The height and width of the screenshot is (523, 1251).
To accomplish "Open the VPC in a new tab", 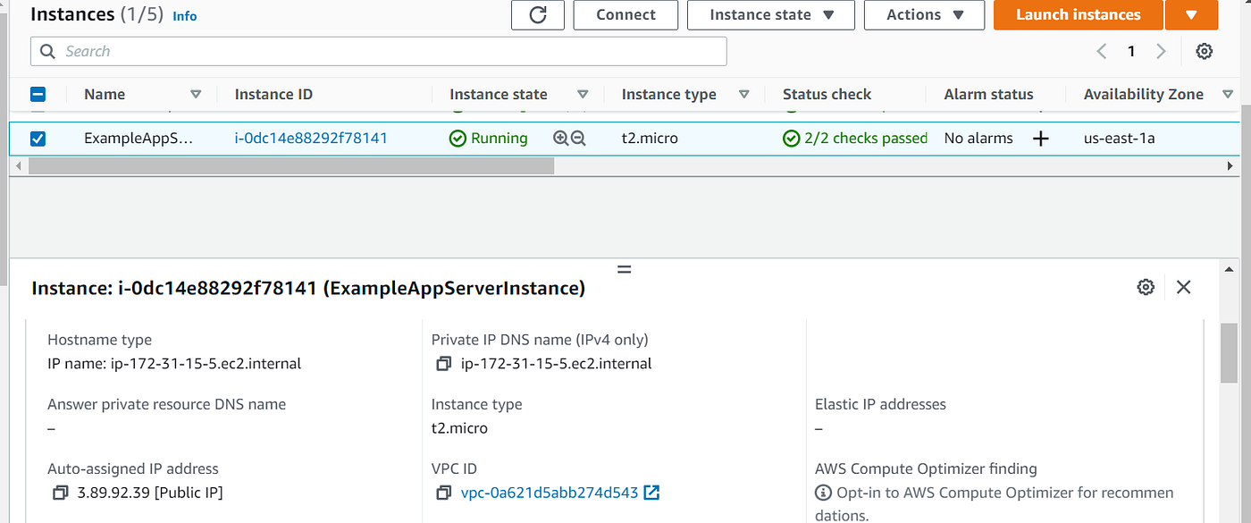I will pos(651,492).
